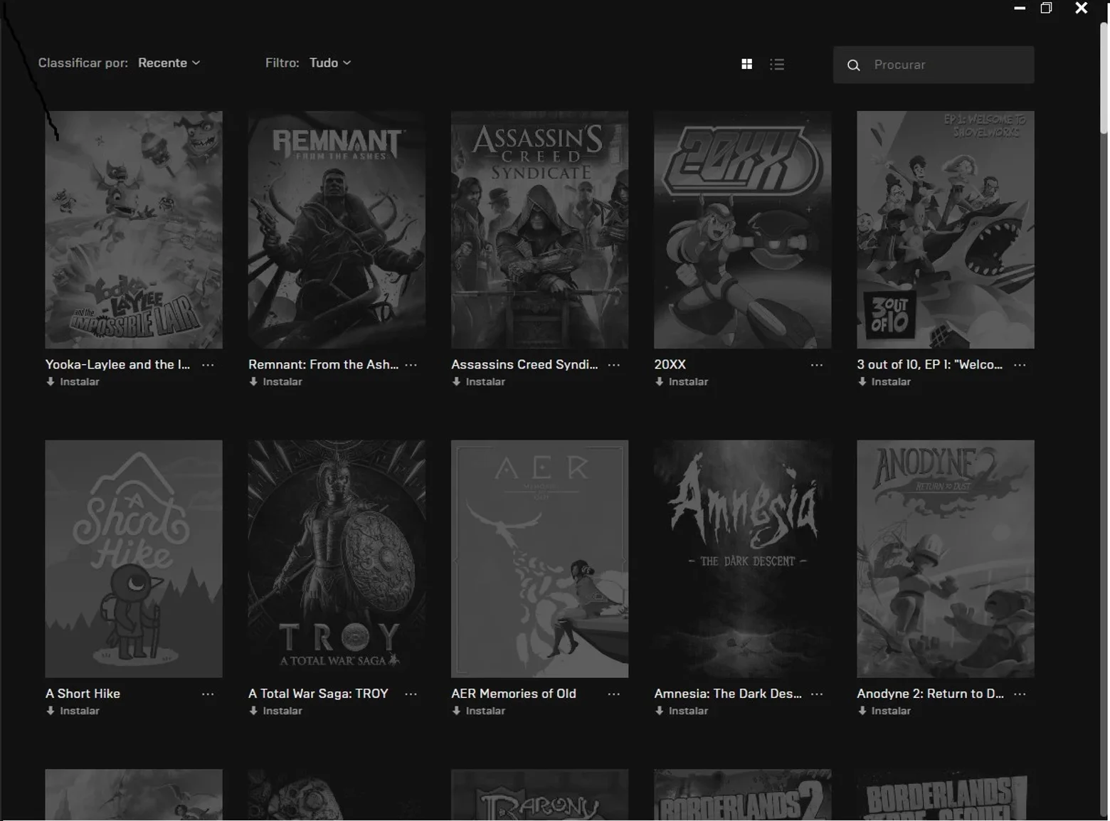Image resolution: width=1110 pixels, height=821 pixels.
Task: Open options menu for Remnant: From the Ashes
Action: coord(411,365)
